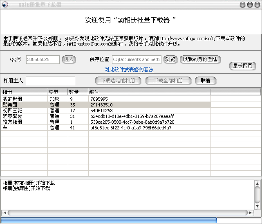Click the eye app icon in title bar
This screenshot has height=224, width=262.
[x=5, y=5]
